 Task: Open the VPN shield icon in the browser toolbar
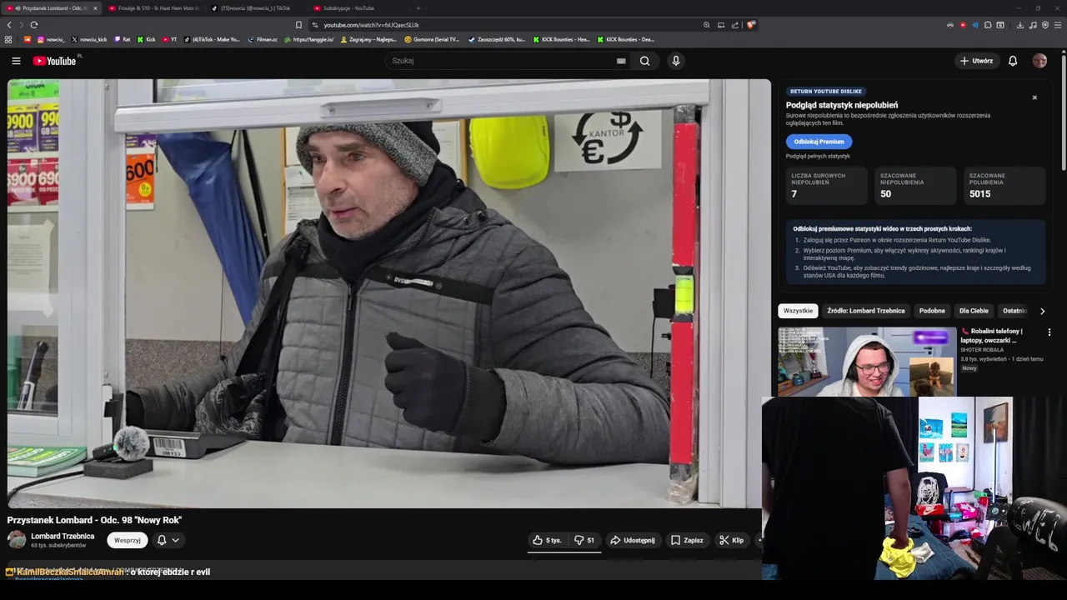pyautogui.click(x=1045, y=25)
